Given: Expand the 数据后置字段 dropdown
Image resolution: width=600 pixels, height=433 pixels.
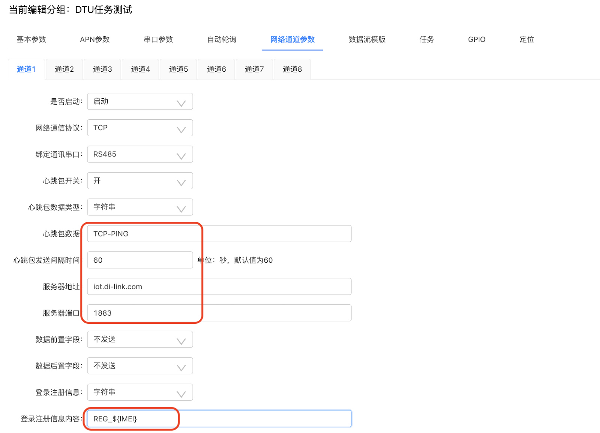Looking at the screenshot, I should 140,366.
